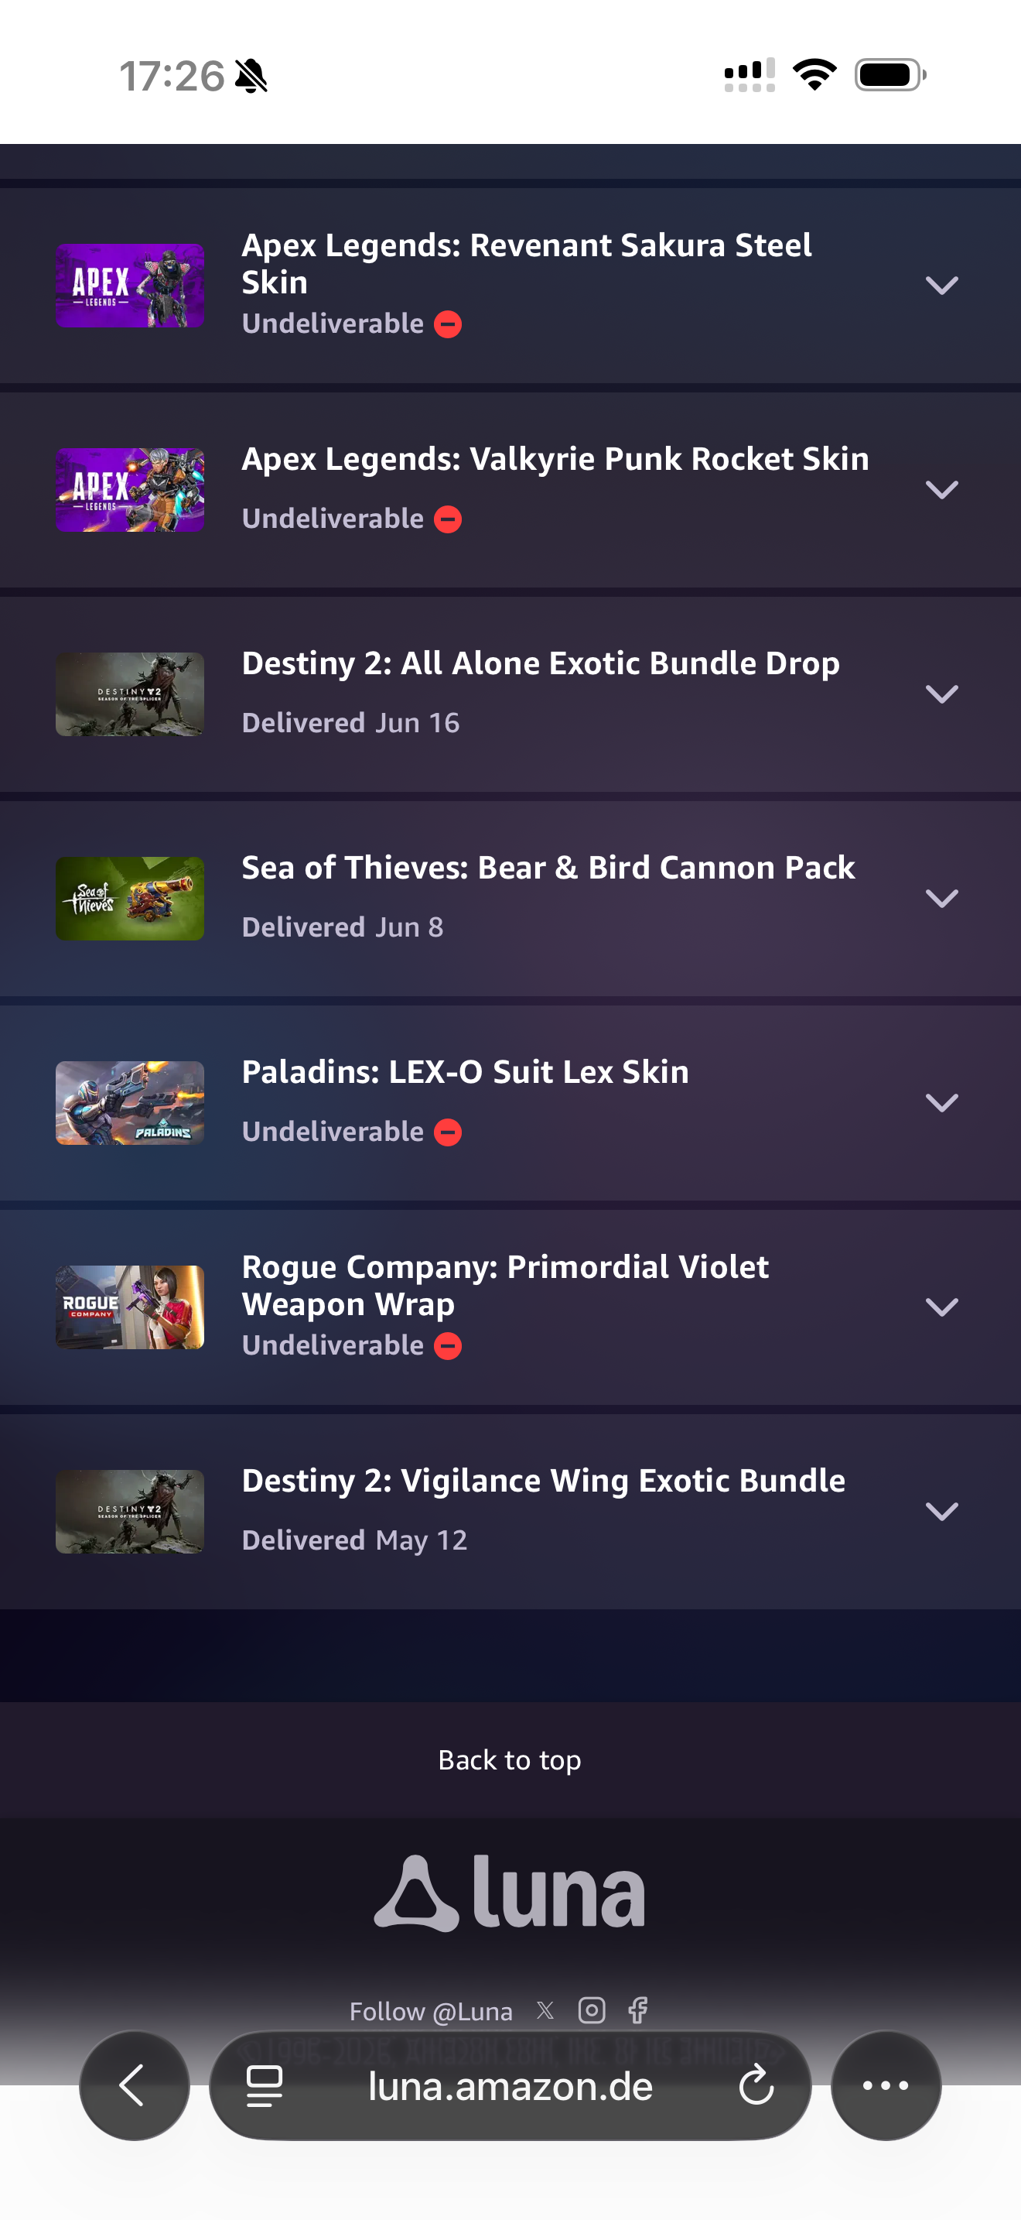Image resolution: width=1021 pixels, height=2220 pixels.
Task: Expand Destiny 2 Vigilance Wing Exotic Bundle
Action: point(942,1511)
